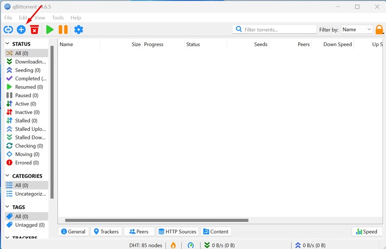Switch to the Content tab
The width and height of the screenshot is (386, 249).
point(216,232)
